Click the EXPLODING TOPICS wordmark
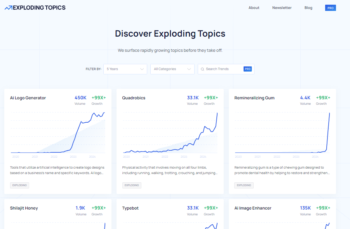Image resolution: width=350 pixels, height=229 pixels. point(39,8)
